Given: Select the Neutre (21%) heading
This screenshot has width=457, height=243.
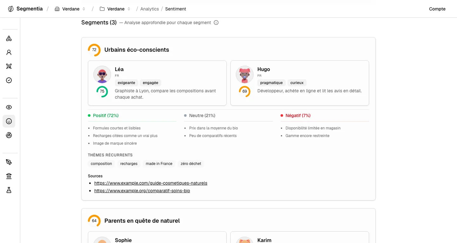Looking at the screenshot, I should [202, 115].
